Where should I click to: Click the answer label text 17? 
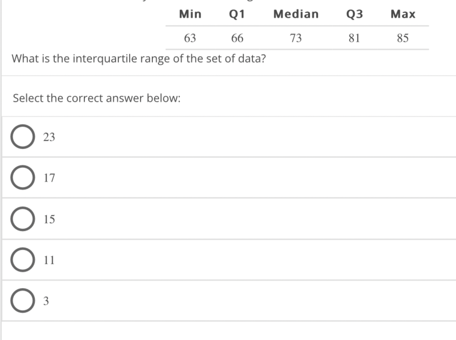pos(49,178)
